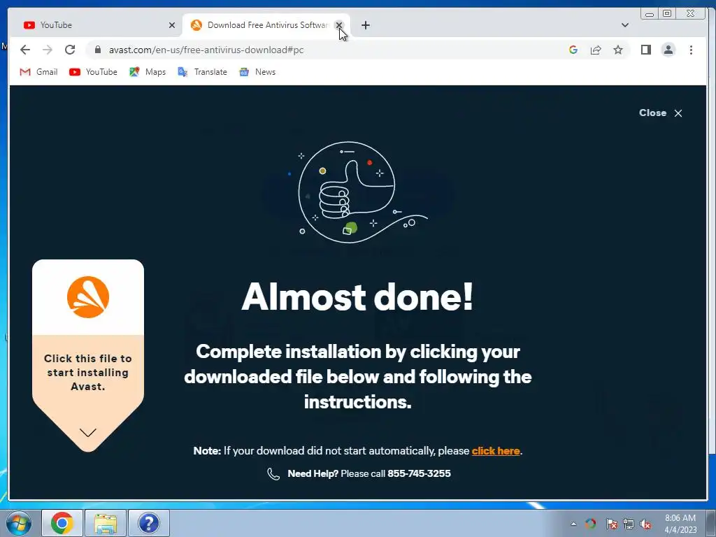Click the phone number 855-745-3255
This screenshot has height=537, width=716.
(419, 473)
